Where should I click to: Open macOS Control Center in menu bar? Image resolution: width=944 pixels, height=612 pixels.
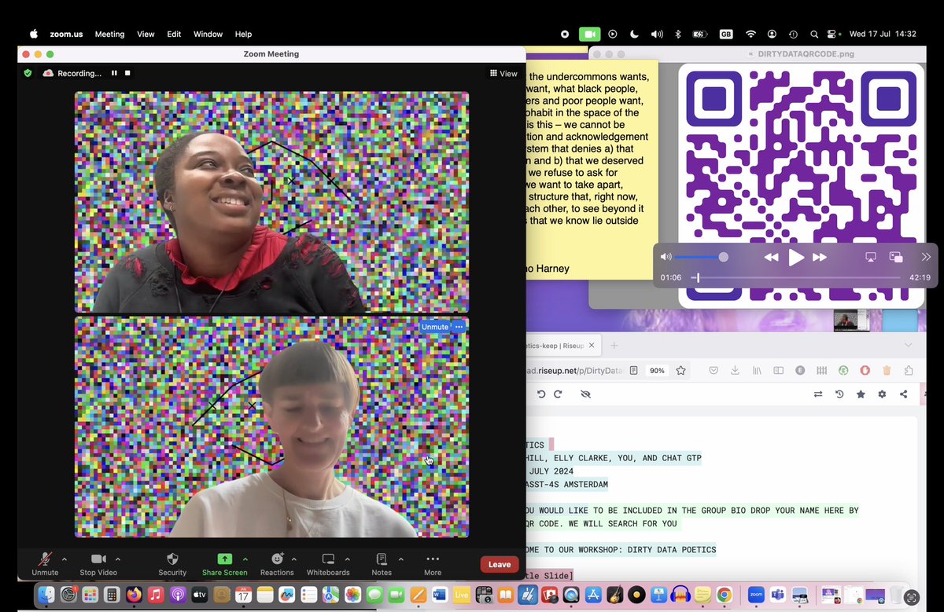pos(833,34)
